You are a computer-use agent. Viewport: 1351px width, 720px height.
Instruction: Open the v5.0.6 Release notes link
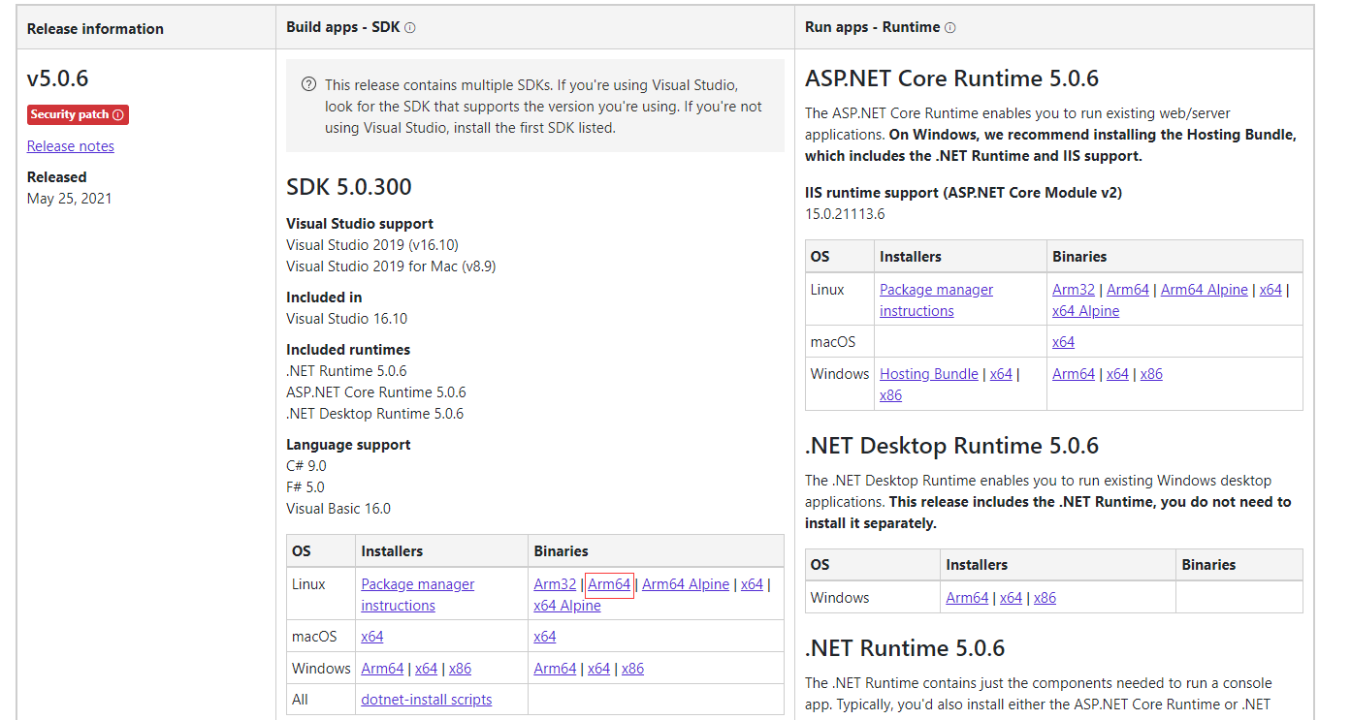pos(71,146)
